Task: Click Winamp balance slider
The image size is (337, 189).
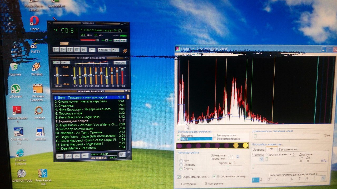Action: click(x=107, y=40)
